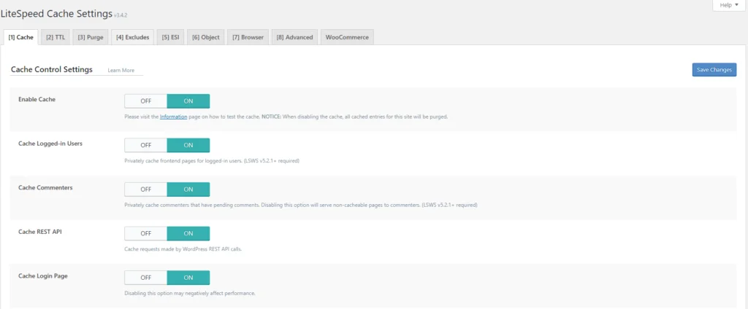Viewport: 748px width, 309px height.
Task: Go to the [7] Browser tab
Action: pyautogui.click(x=248, y=37)
